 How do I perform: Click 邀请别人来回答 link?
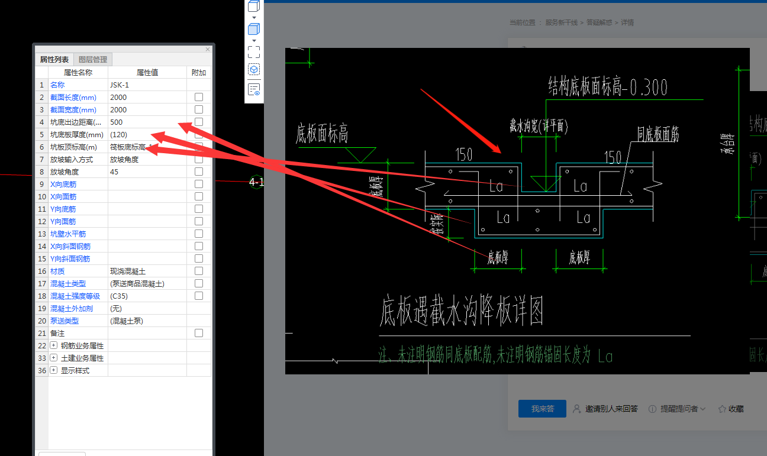(605, 409)
